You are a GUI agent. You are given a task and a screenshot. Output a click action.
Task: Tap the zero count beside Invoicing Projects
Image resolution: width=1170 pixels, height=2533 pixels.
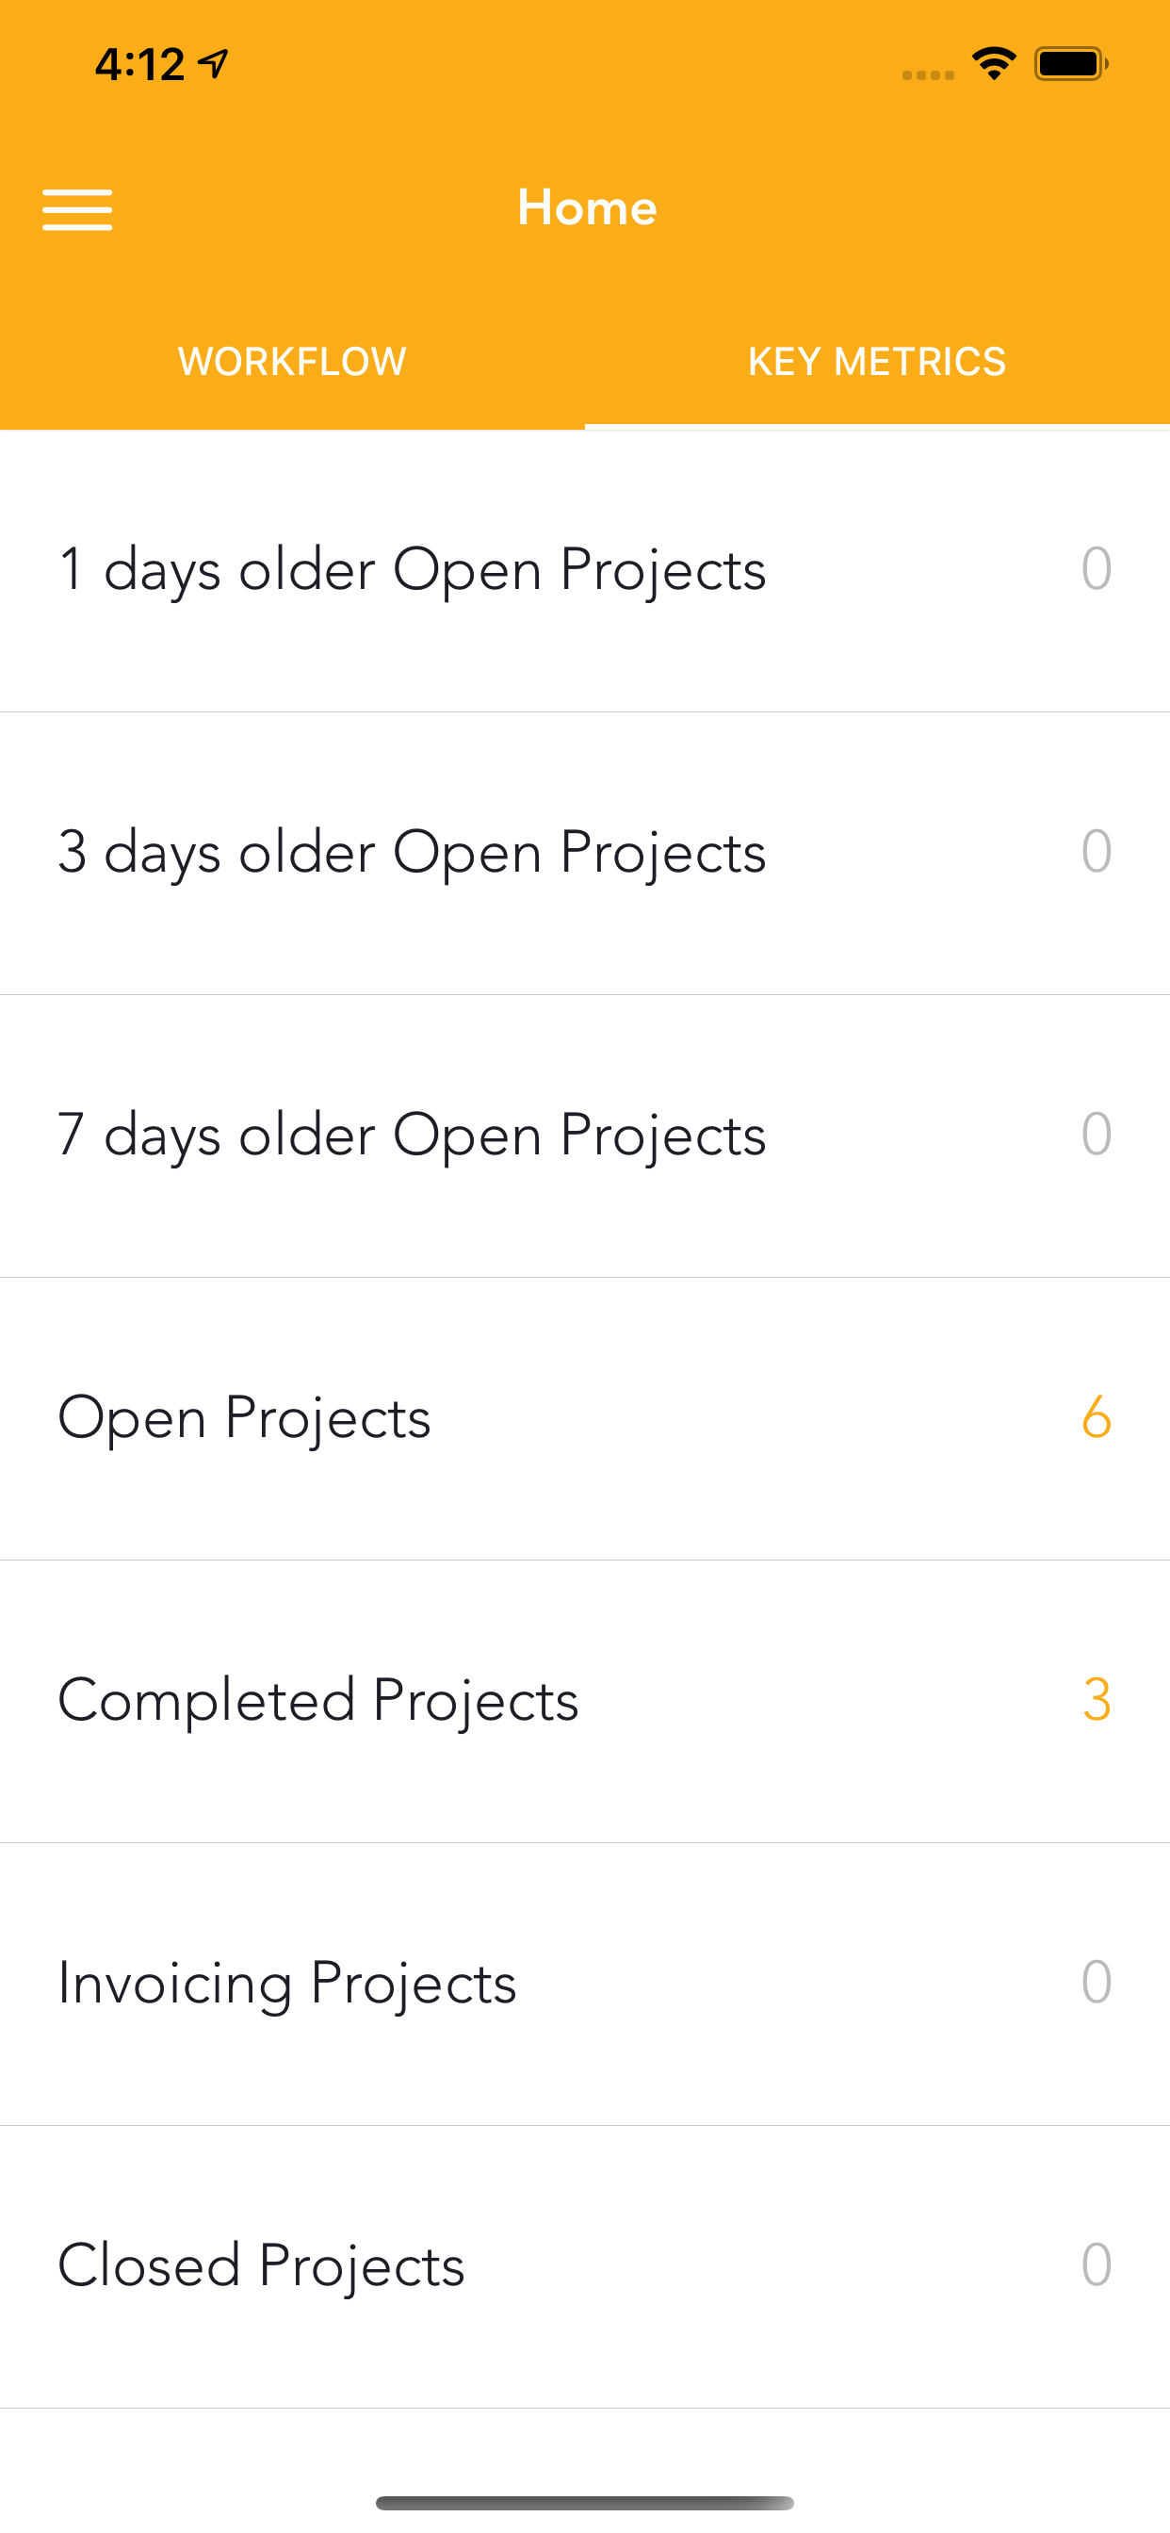click(1097, 1982)
